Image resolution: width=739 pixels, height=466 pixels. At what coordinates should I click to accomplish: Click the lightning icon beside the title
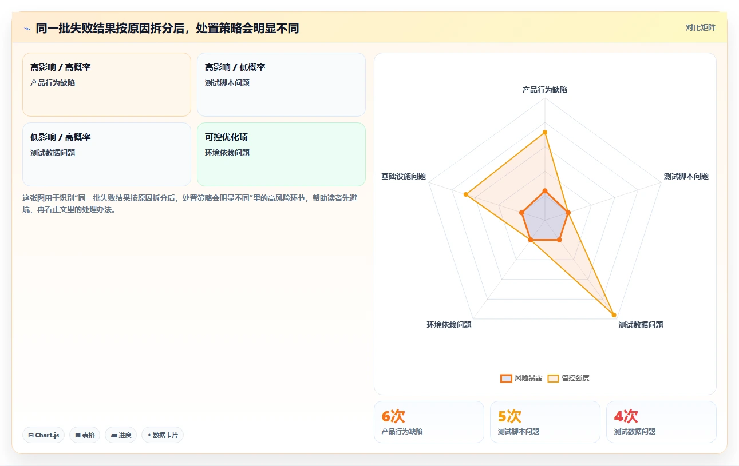click(27, 29)
